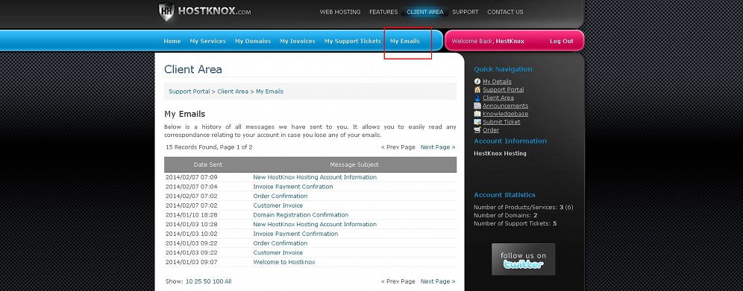The image size is (743, 291).
Task: Open the Domain Registration Confirmation email
Action: [x=301, y=215]
